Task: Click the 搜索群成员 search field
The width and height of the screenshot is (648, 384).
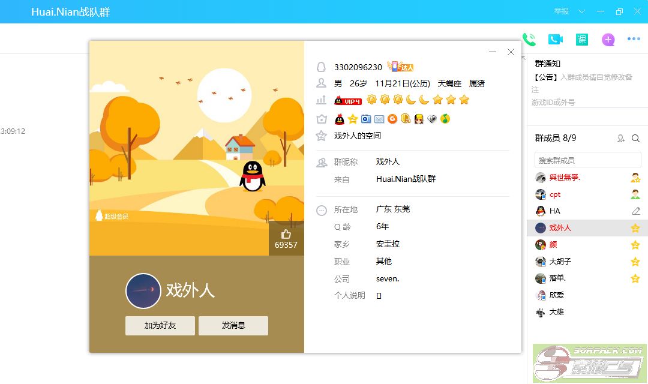Action: coord(587,160)
